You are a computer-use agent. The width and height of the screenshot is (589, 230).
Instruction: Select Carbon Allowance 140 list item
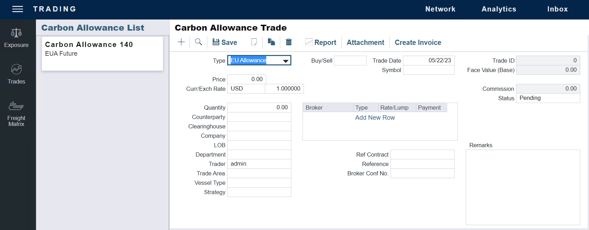coord(102,53)
